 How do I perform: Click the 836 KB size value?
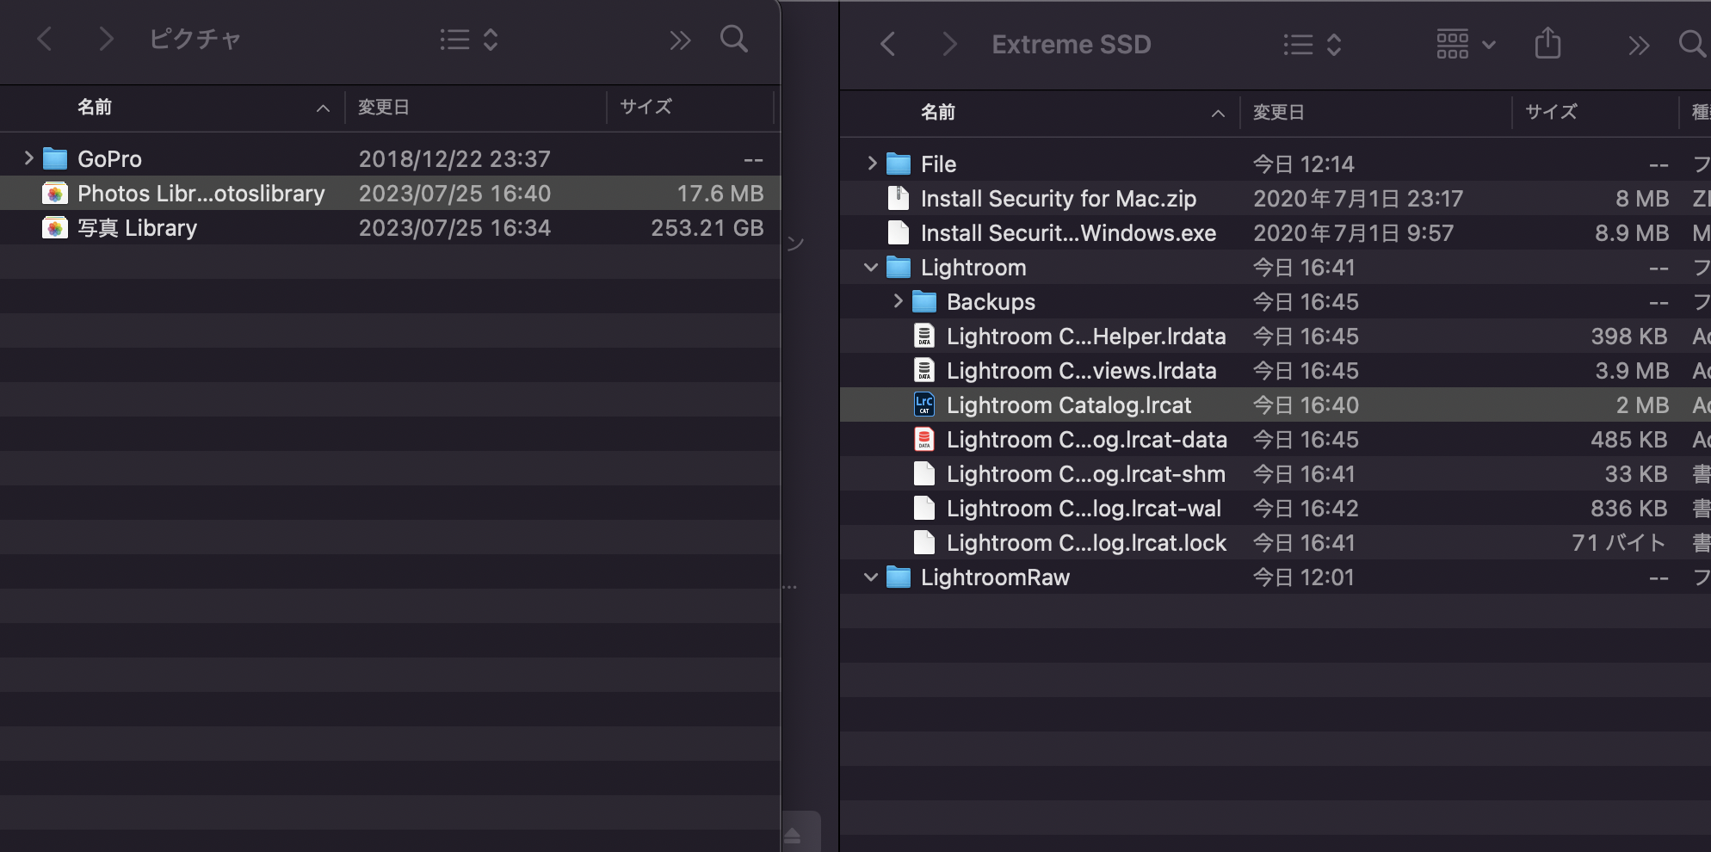click(1629, 509)
